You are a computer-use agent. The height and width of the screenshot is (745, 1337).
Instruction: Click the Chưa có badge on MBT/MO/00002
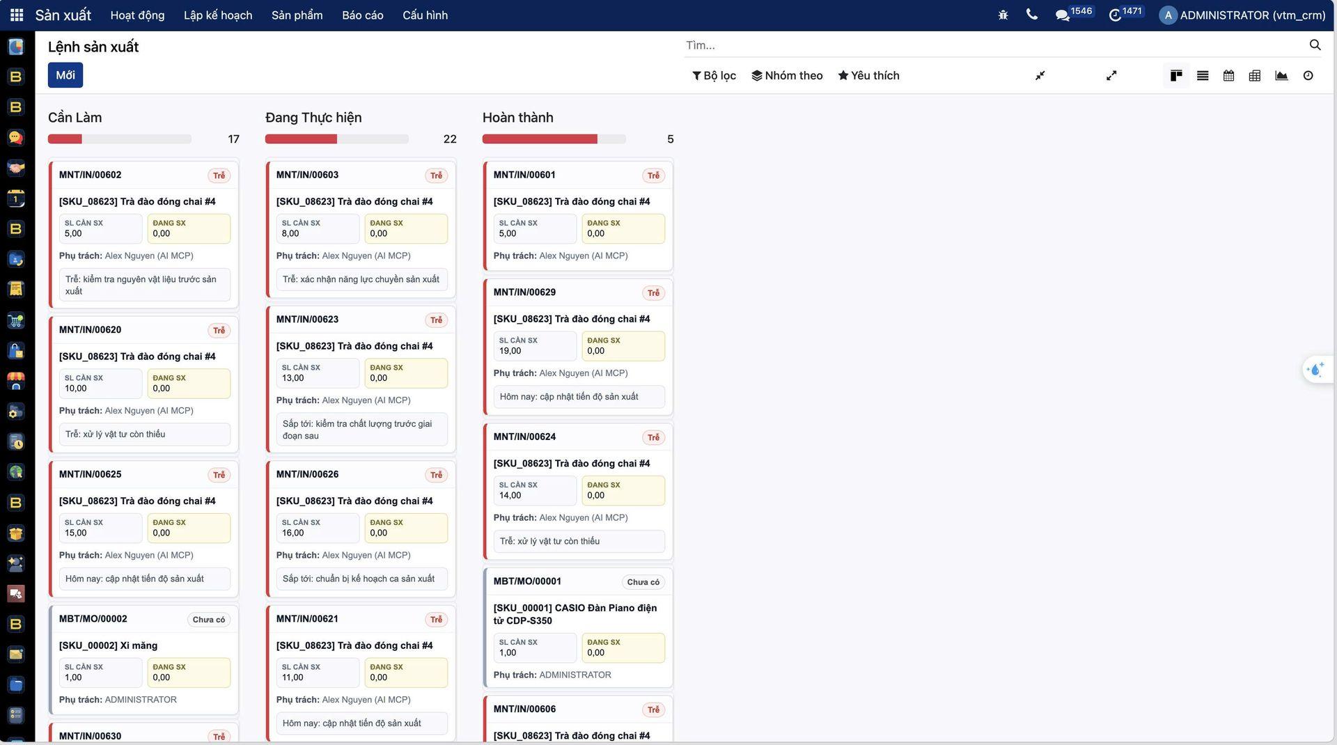coord(209,620)
